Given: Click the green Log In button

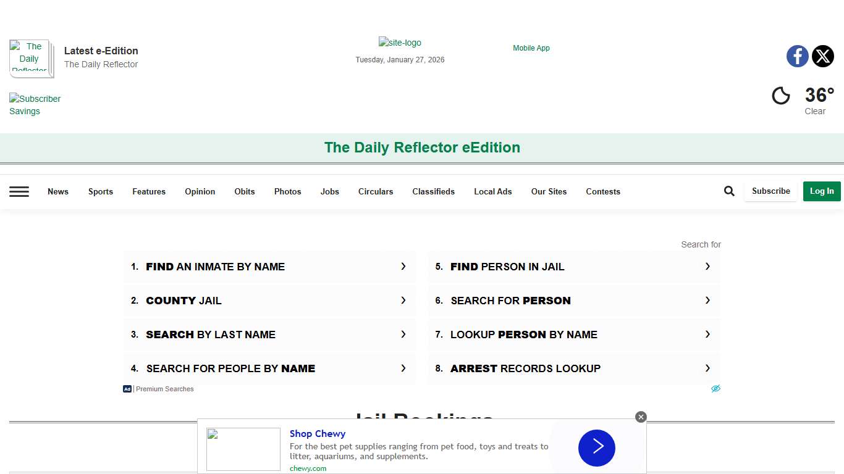Looking at the screenshot, I should pos(822,191).
